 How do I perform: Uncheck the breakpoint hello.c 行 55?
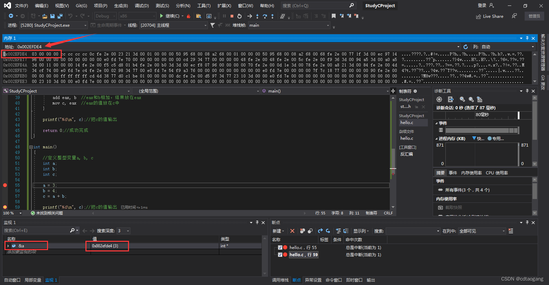(x=280, y=247)
